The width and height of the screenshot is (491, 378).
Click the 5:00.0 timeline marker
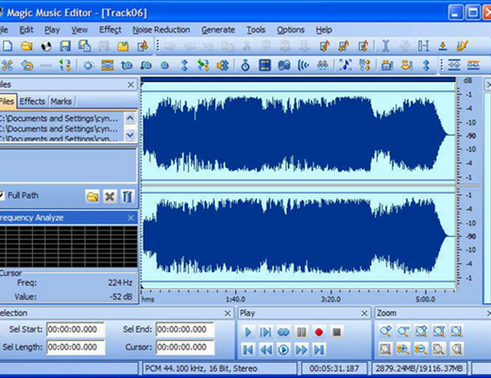pos(426,300)
